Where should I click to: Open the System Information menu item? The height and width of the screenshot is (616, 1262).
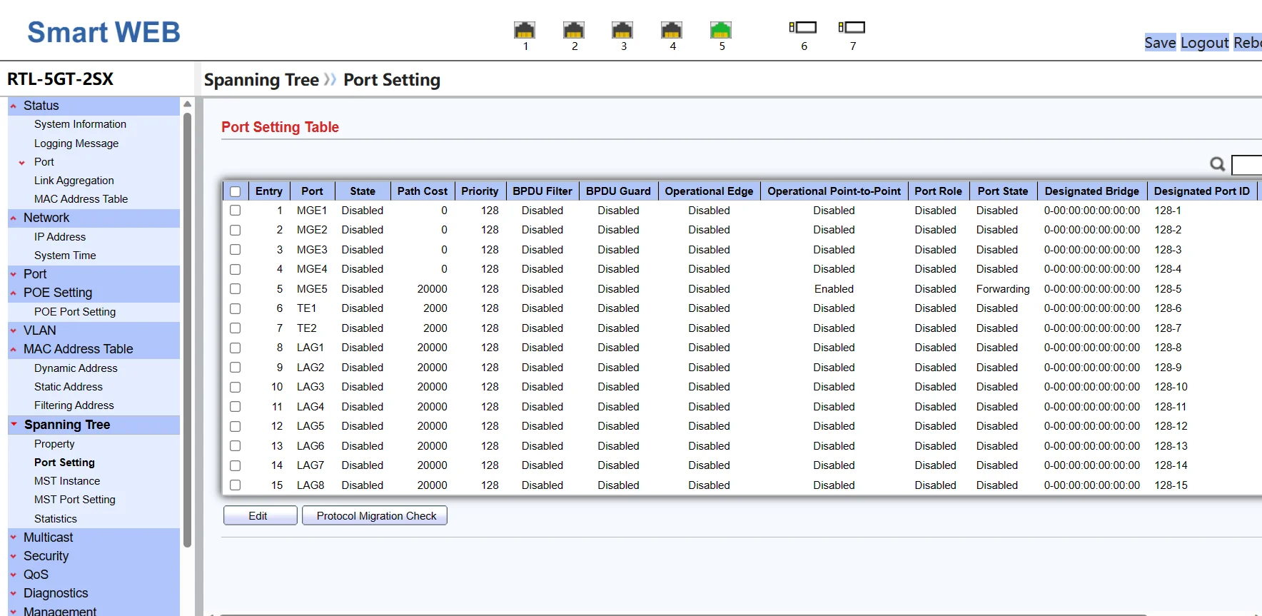(80, 124)
